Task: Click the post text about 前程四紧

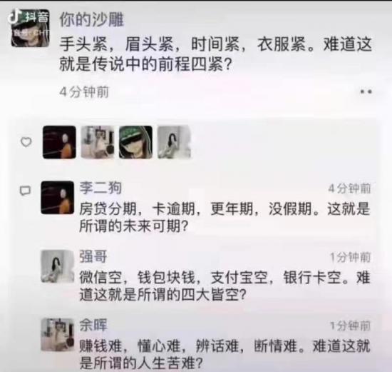Action: (215, 54)
